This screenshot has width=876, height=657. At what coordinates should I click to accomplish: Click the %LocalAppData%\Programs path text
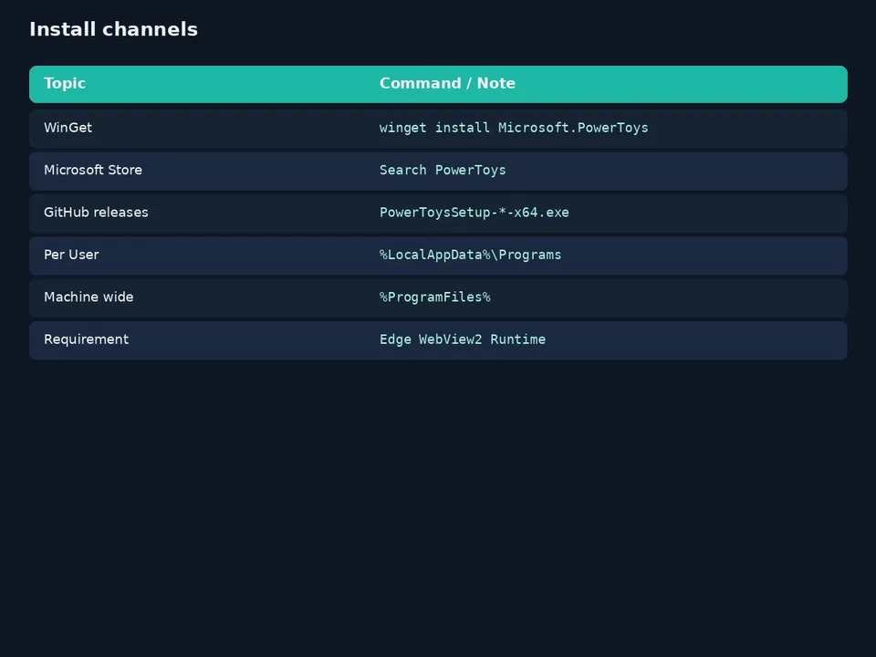click(x=470, y=255)
